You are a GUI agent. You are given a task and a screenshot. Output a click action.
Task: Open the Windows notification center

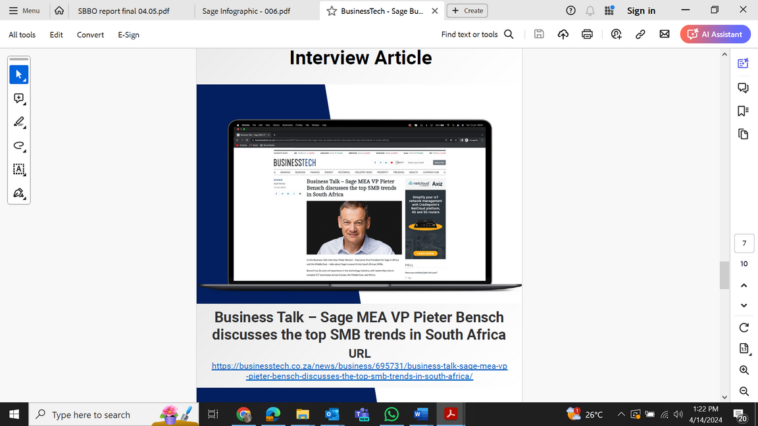tap(740, 414)
